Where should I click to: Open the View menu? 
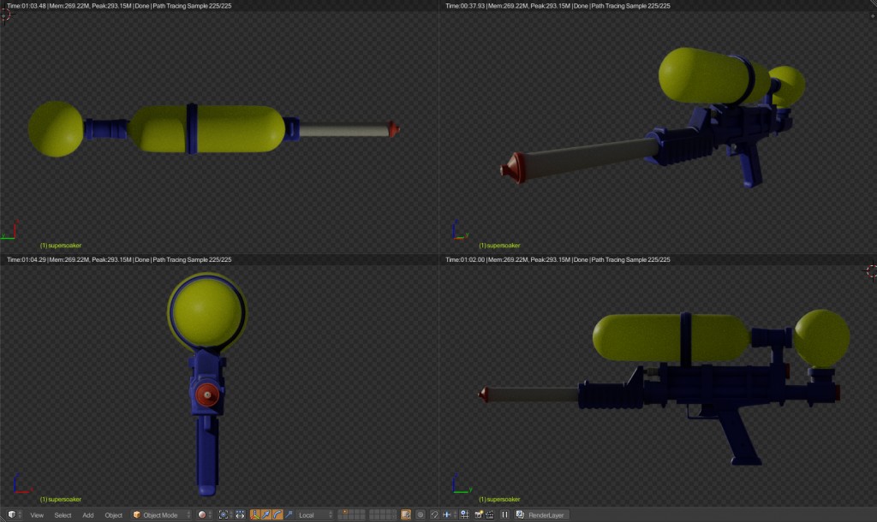click(x=37, y=514)
